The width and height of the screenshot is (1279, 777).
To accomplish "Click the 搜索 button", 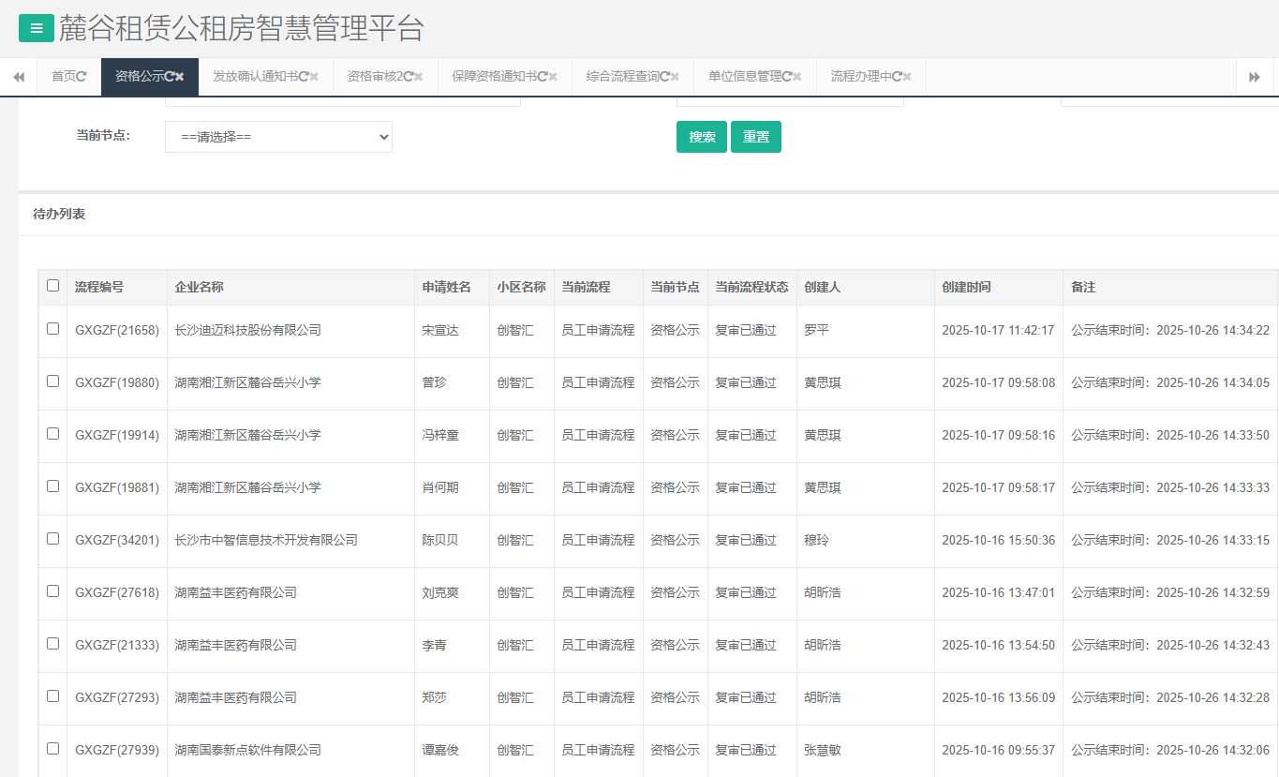I will [x=701, y=137].
